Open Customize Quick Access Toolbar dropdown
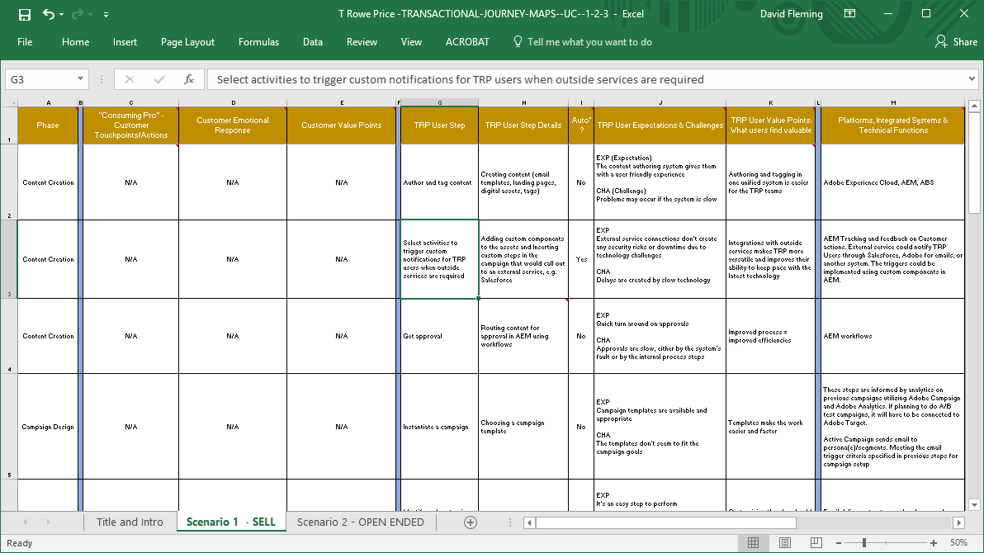 point(106,14)
